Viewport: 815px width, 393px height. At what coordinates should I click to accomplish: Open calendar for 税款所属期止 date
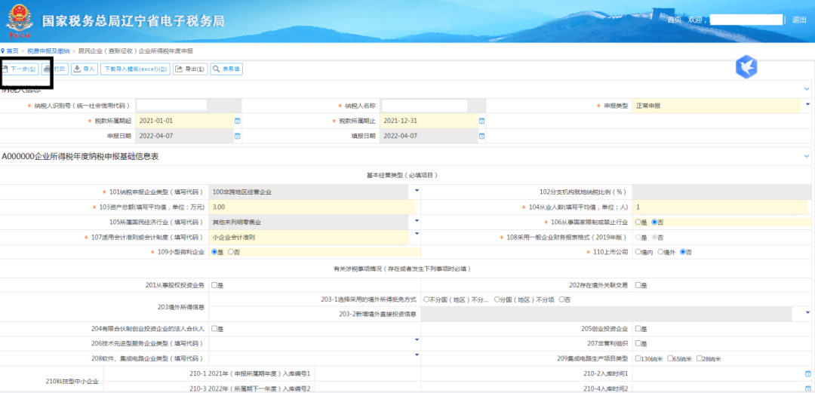(x=481, y=121)
